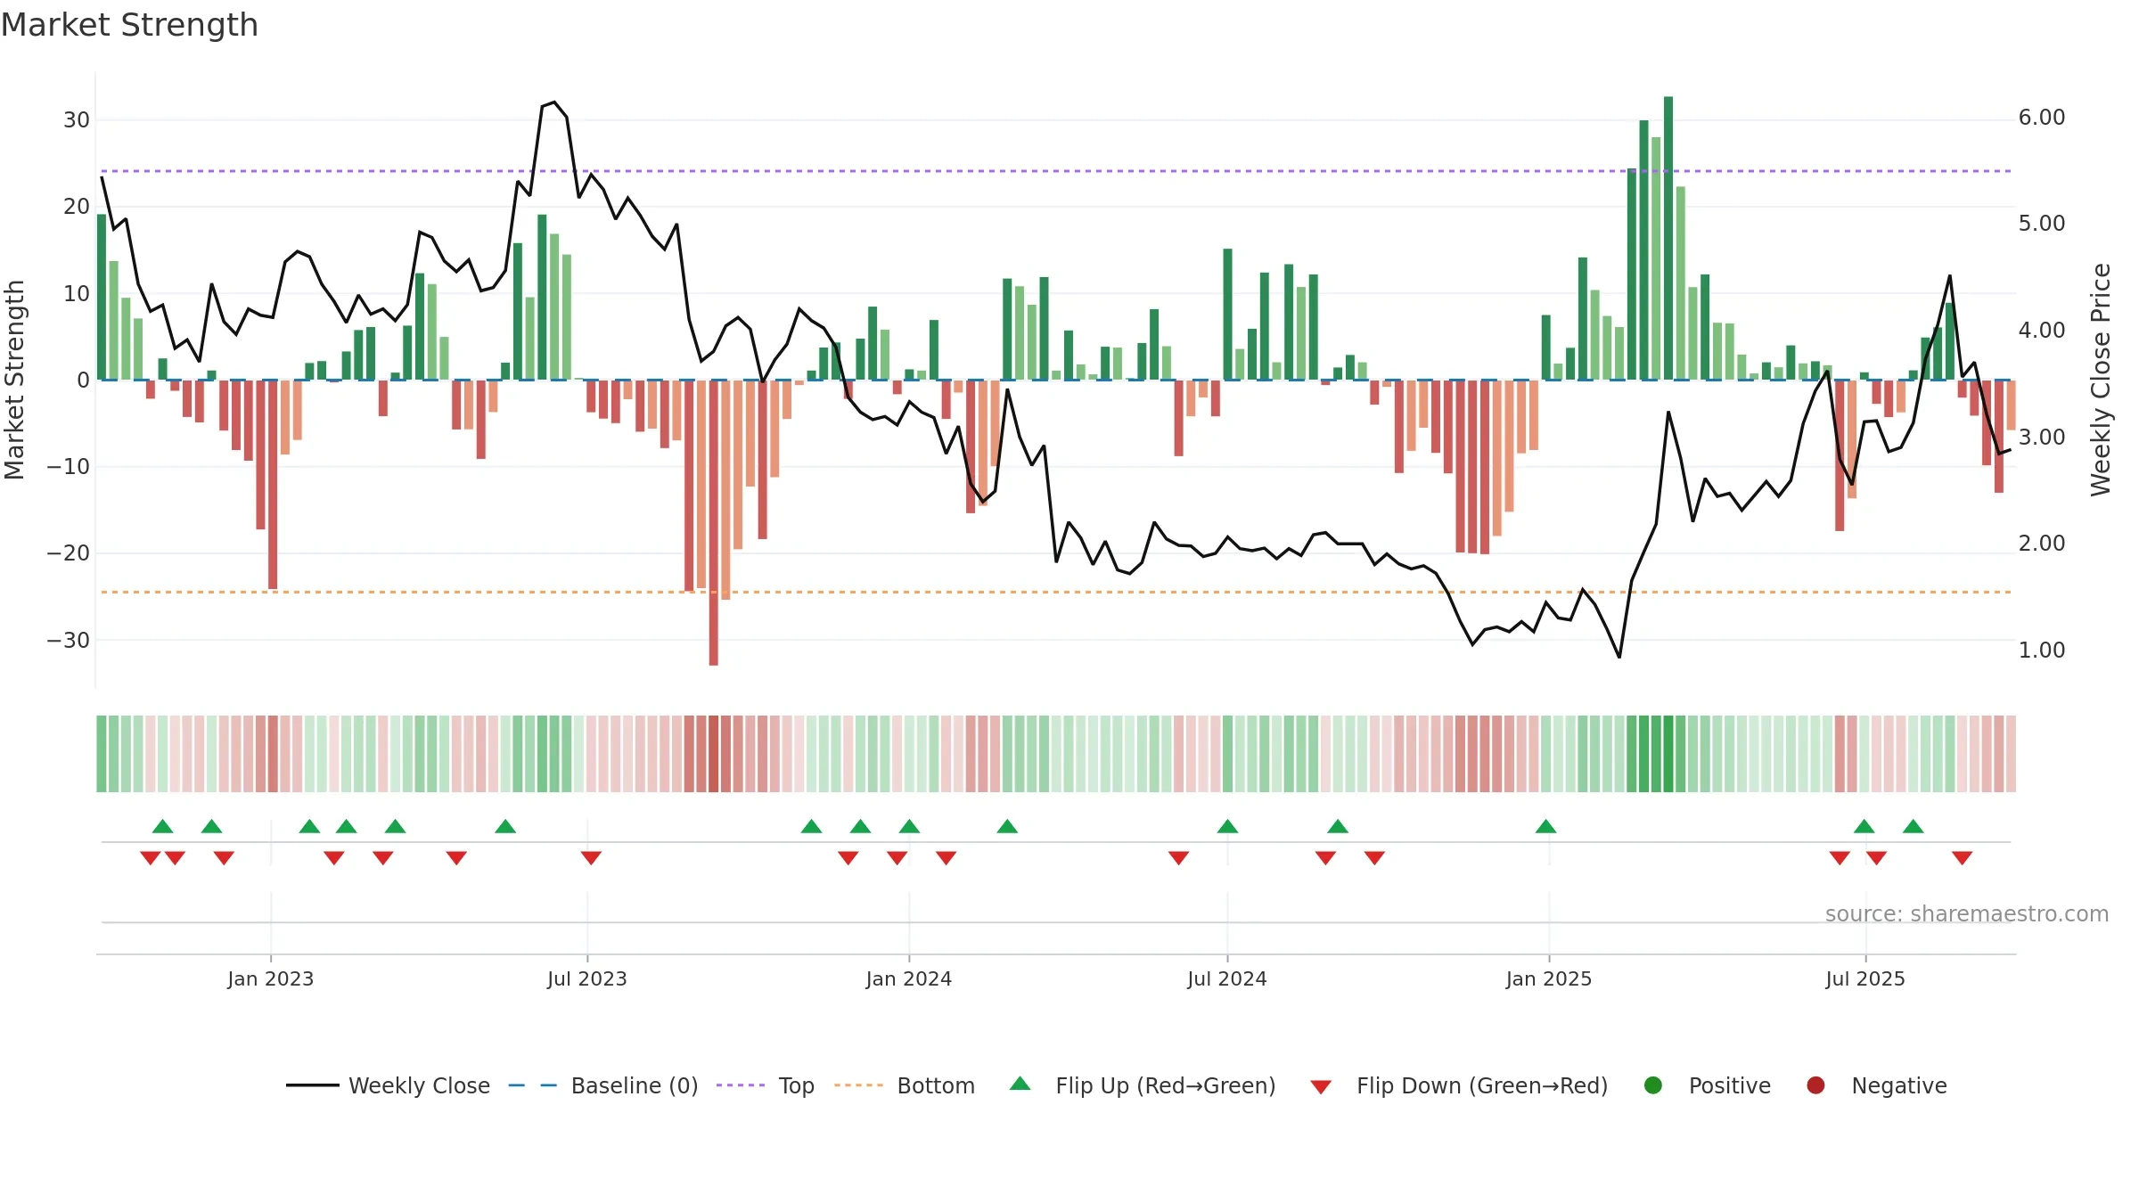Viewport: 2139px width, 1203px height.
Task: Click the −30 tick on left axis
Action: 69,640
